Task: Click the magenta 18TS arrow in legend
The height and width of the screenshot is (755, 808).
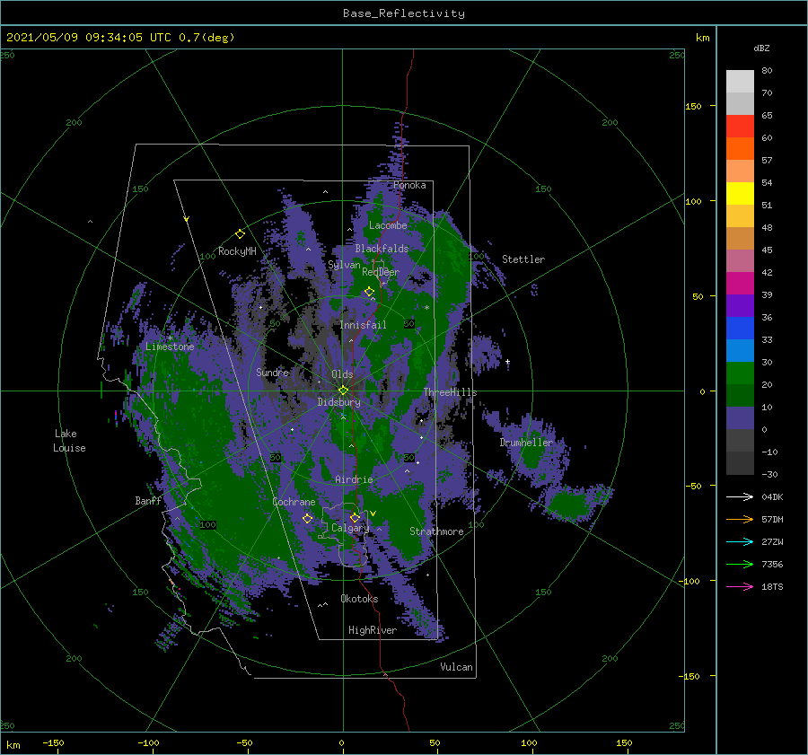Action: click(740, 586)
